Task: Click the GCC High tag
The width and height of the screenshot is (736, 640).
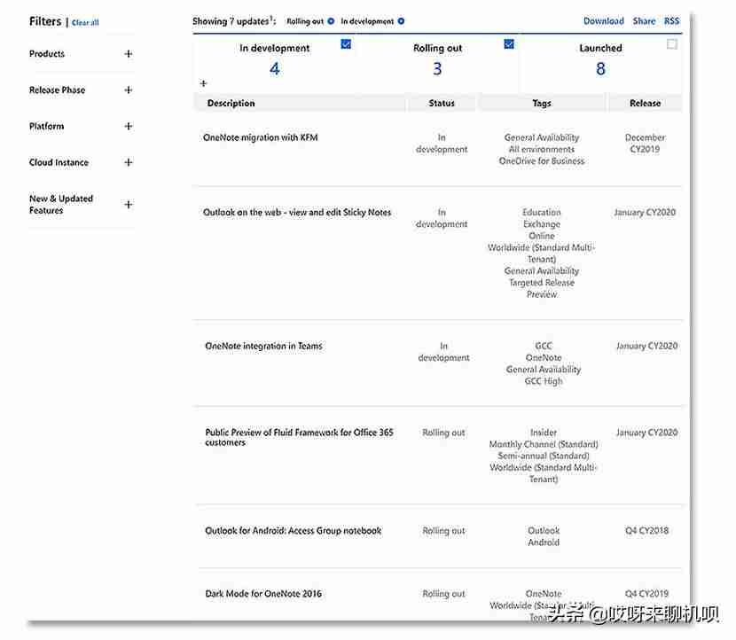Action: [544, 381]
